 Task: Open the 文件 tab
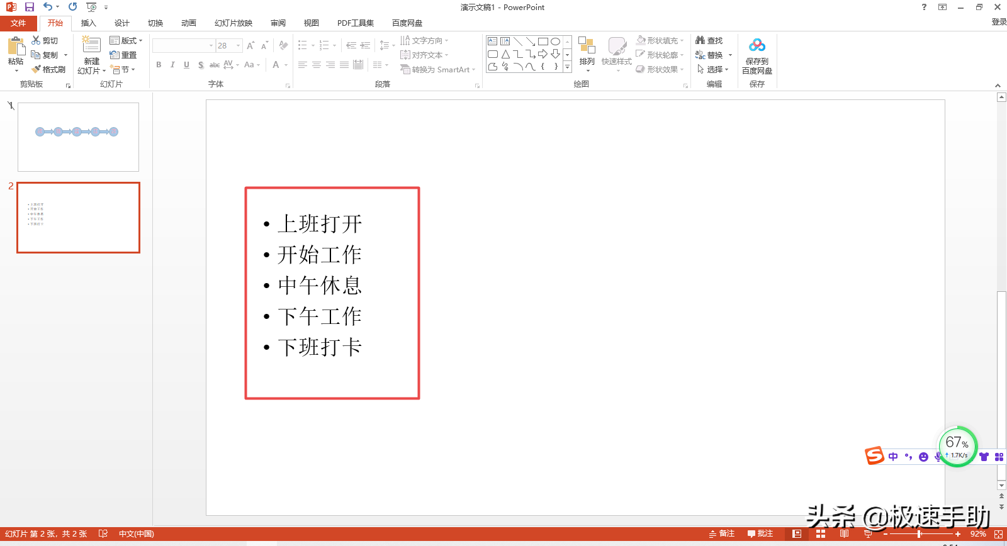coord(18,23)
